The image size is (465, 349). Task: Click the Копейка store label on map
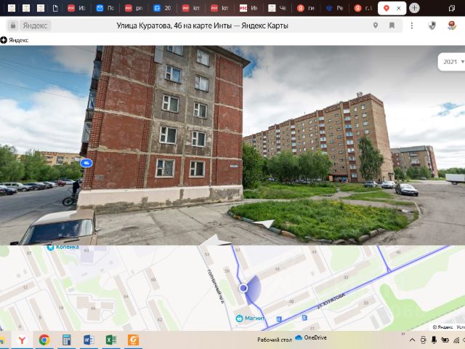coord(68,247)
